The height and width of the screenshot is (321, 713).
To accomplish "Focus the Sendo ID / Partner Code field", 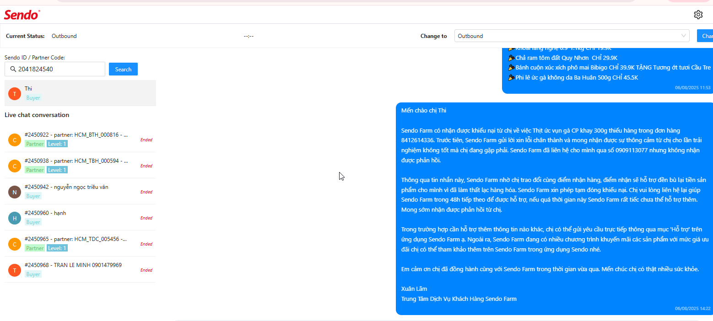I will [55, 69].
